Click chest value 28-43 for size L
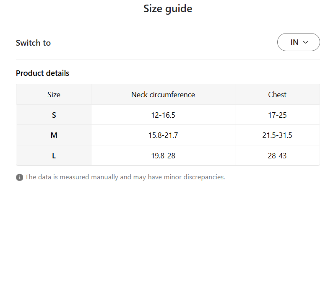The width and height of the screenshot is (336, 292). pyautogui.click(x=277, y=155)
